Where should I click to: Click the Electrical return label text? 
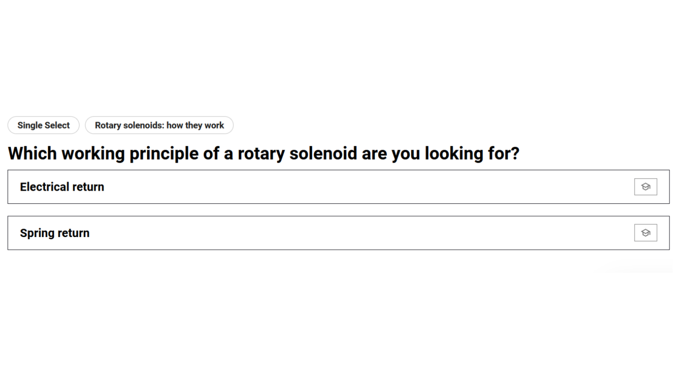[62, 187]
